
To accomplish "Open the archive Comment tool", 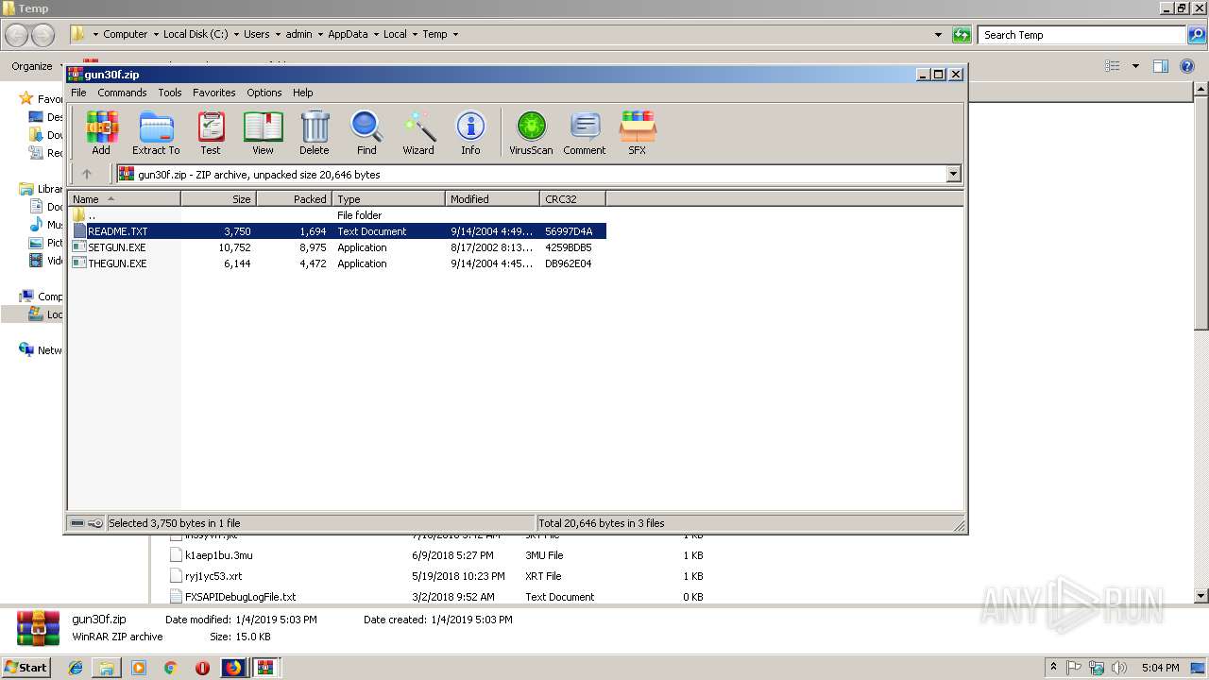I will pyautogui.click(x=585, y=132).
